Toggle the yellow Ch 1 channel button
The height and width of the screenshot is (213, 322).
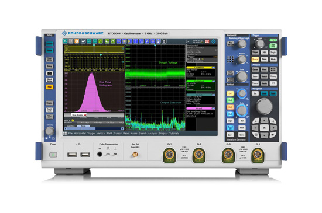click(230, 93)
